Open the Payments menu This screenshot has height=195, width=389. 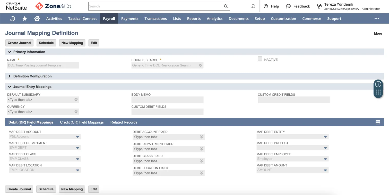[130, 18]
